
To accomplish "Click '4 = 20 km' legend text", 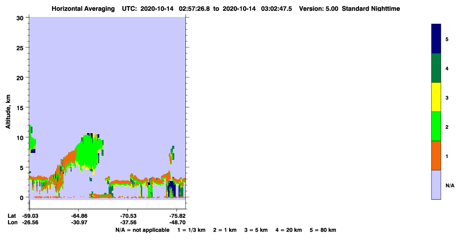I will pyautogui.click(x=289, y=230).
